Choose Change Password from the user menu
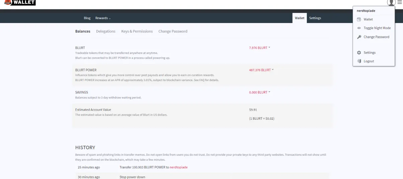The image size is (403, 179). 377,37
